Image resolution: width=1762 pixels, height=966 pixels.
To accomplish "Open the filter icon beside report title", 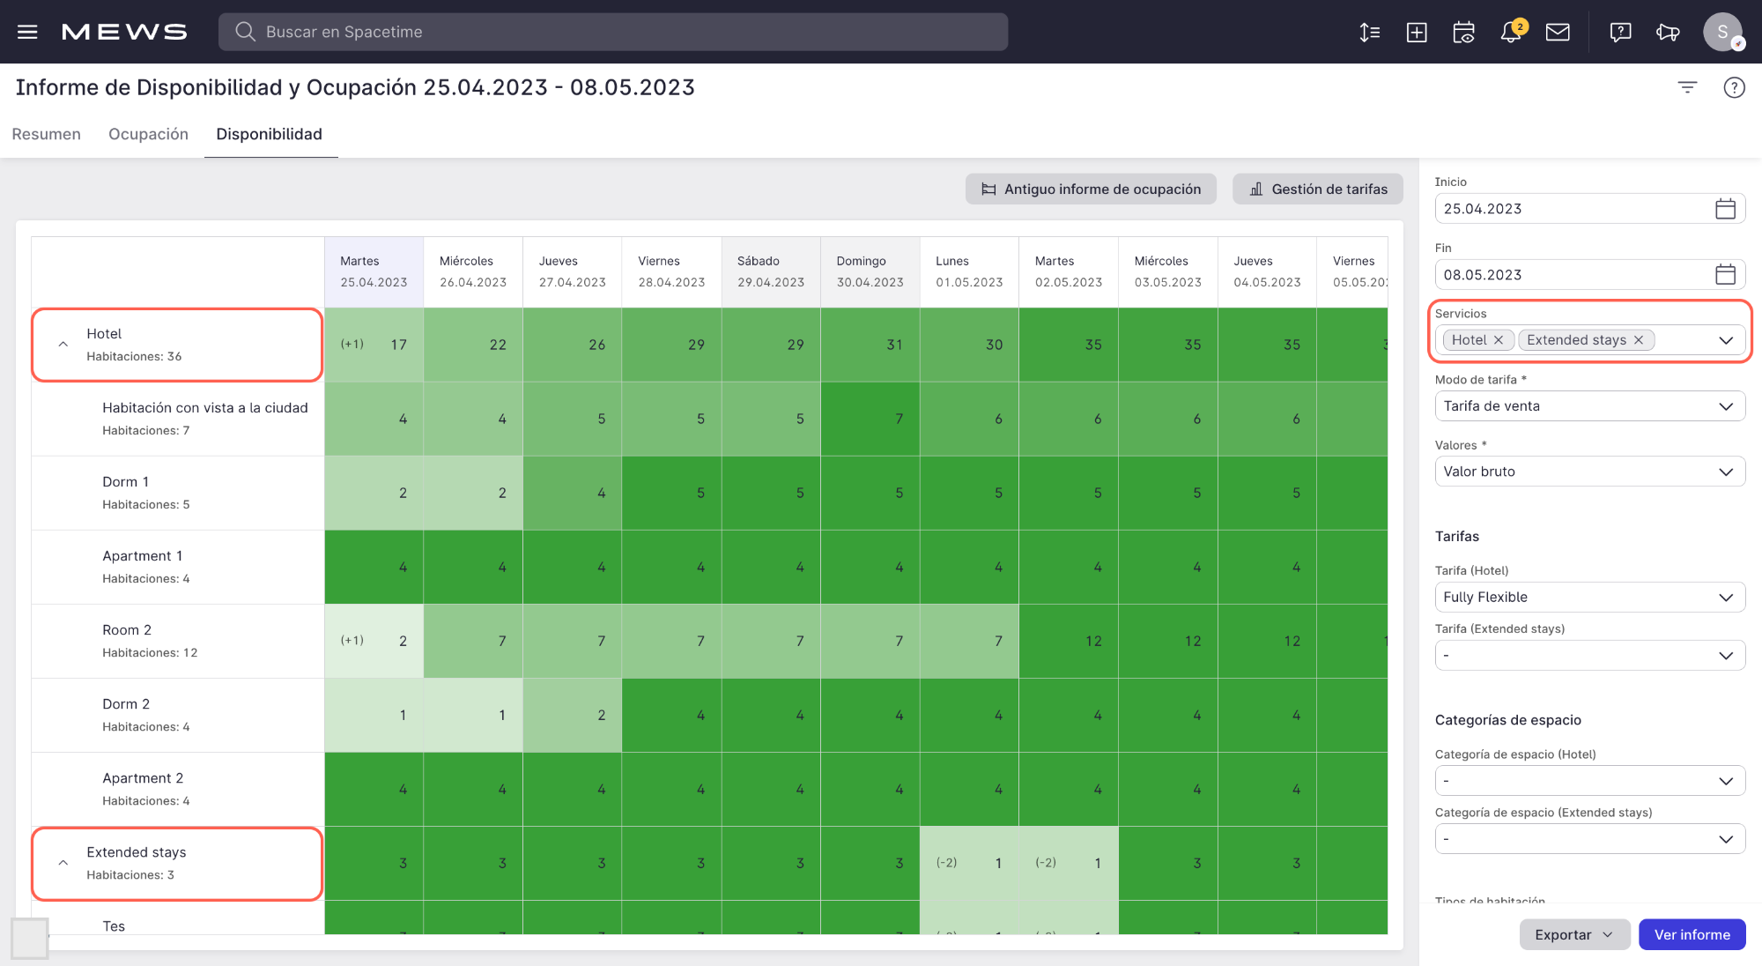I will [x=1687, y=87].
